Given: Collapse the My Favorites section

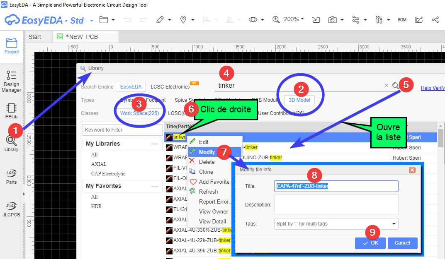Looking at the screenshot, I should pyautogui.click(x=155, y=186).
